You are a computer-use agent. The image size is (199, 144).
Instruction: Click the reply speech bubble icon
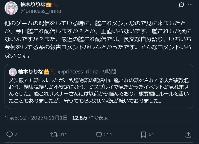point(10,134)
